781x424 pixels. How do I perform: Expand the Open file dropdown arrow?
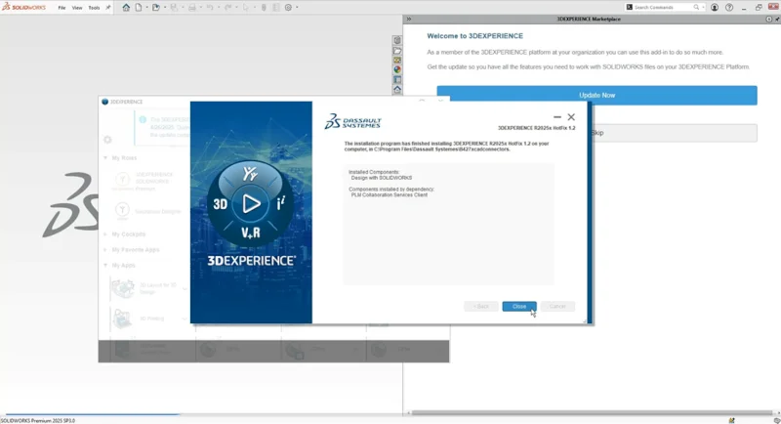click(x=163, y=7)
